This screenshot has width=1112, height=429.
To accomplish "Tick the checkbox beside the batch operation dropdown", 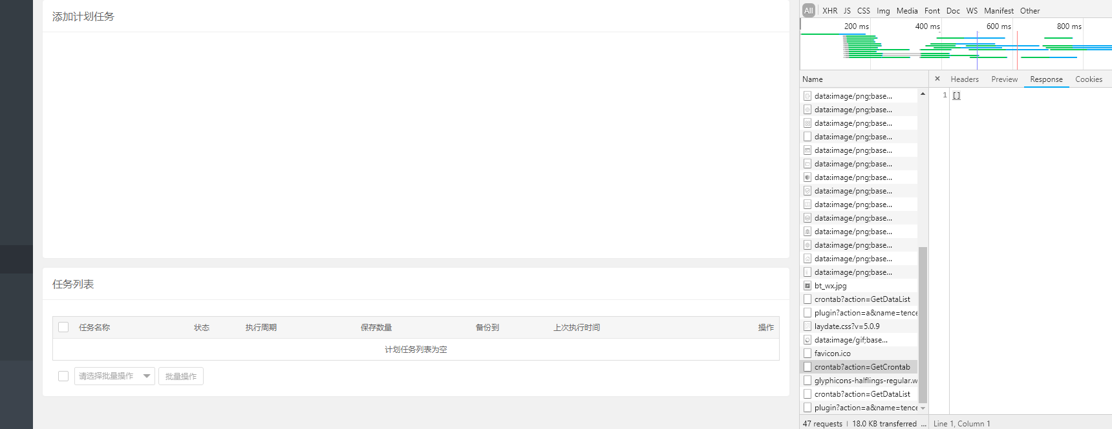I will [63, 376].
